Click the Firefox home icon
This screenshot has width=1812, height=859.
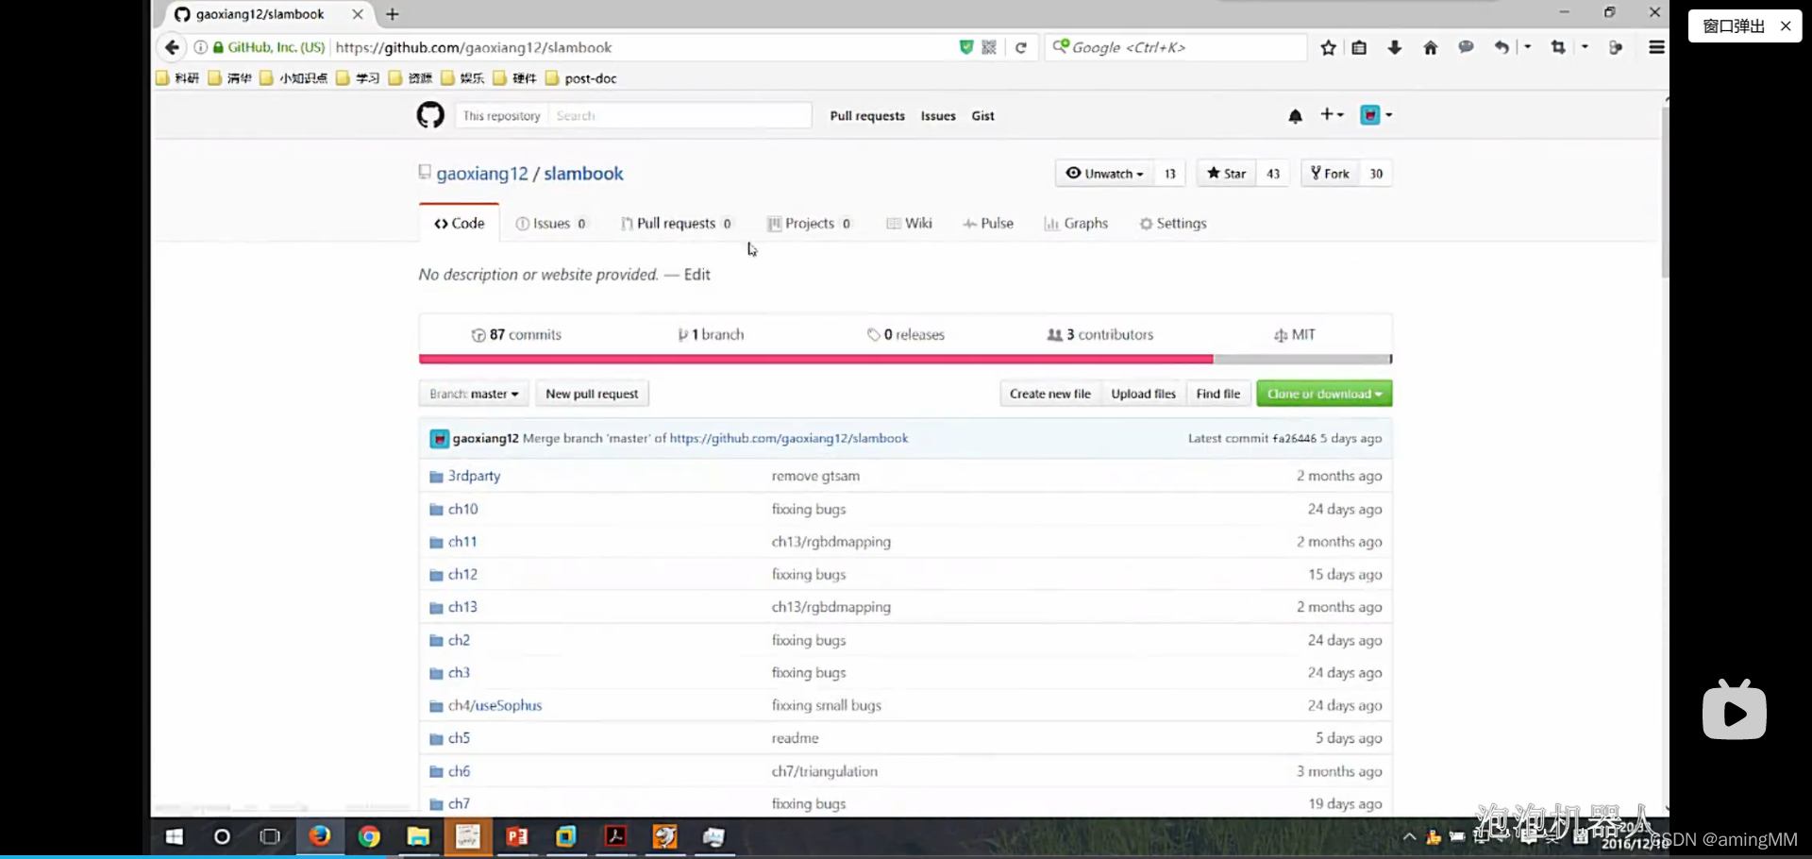[1430, 47]
